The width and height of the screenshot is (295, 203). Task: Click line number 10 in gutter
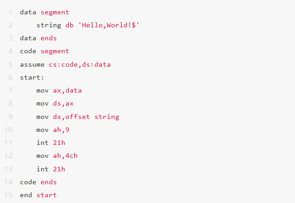point(8,130)
